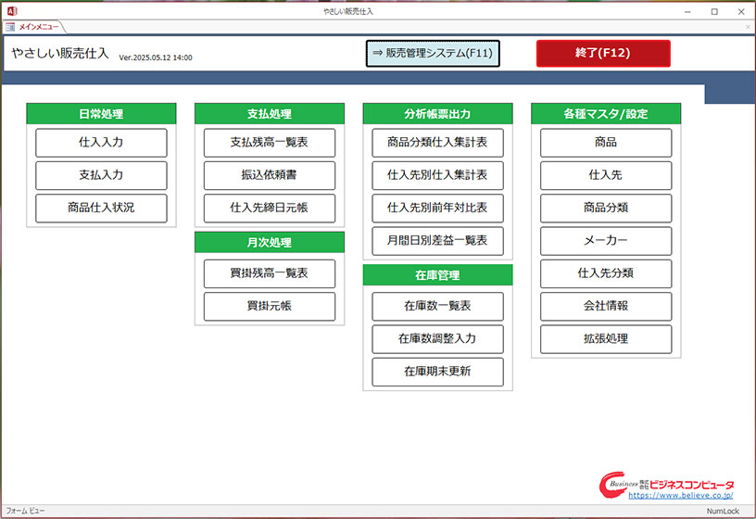Open the 支払入力 screen
756x519 pixels.
(x=101, y=175)
